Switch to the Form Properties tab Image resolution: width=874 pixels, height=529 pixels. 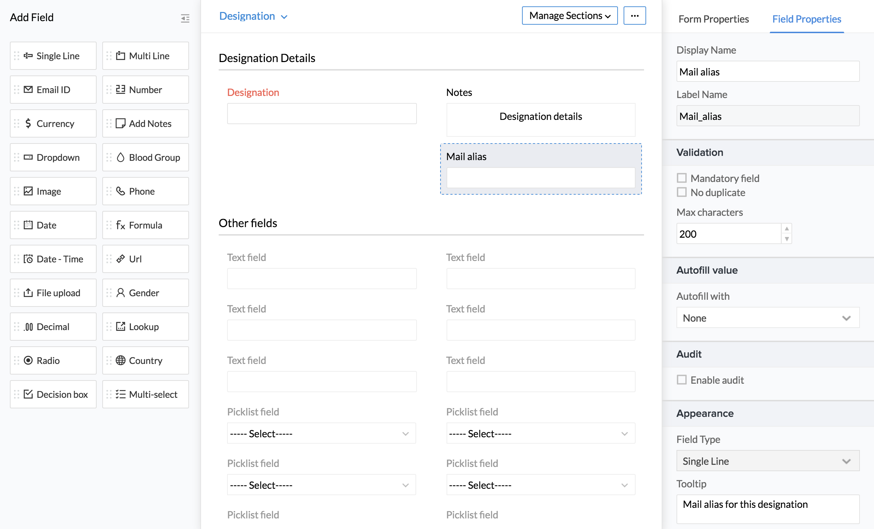click(713, 19)
